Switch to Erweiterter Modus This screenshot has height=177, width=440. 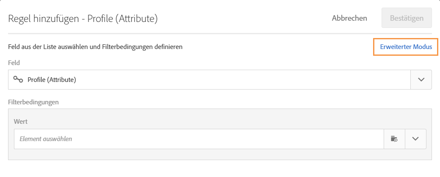(x=406, y=47)
